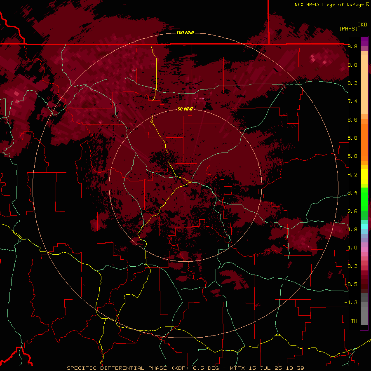Pick the 1.0 legend value
Screen dimensions: 371x371
tap(352, 248)
